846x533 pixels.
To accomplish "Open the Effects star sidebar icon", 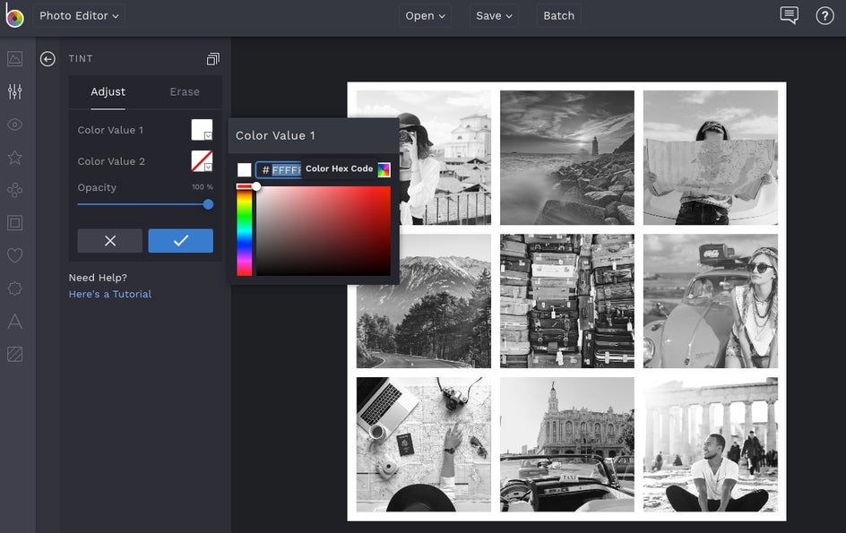I will click(x=14, y=158).
